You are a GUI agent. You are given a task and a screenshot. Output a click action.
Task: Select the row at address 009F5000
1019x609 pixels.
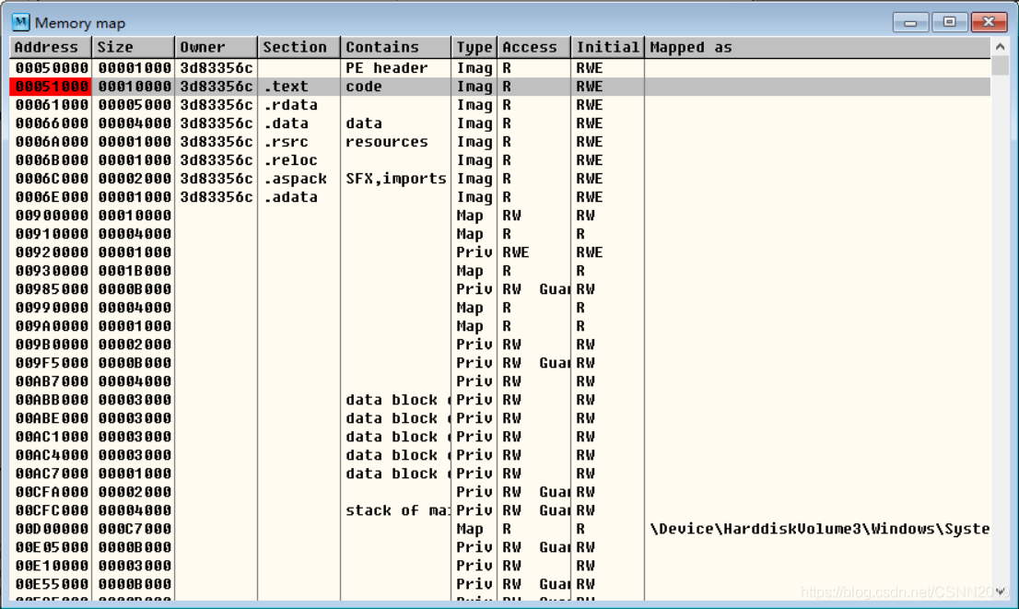[499, 363]
